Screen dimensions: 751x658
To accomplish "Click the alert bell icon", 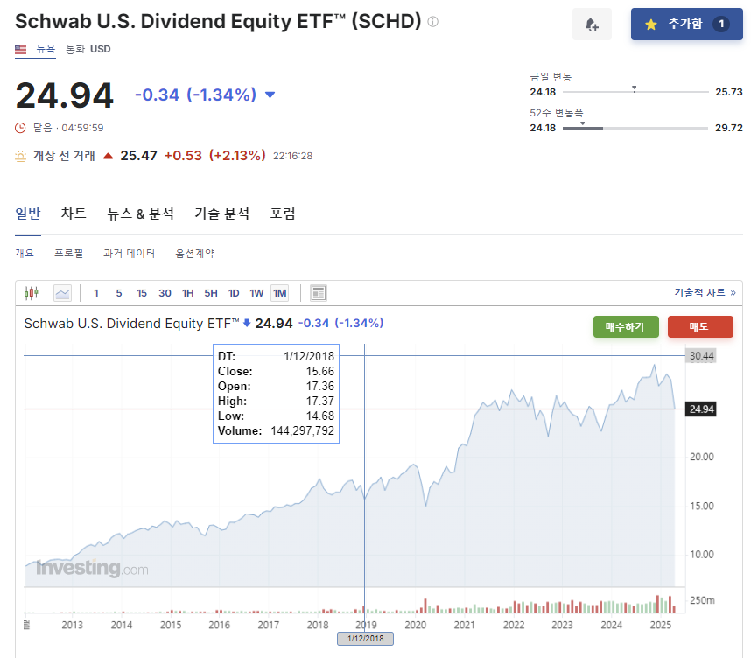I will click(x=592, y=24).
